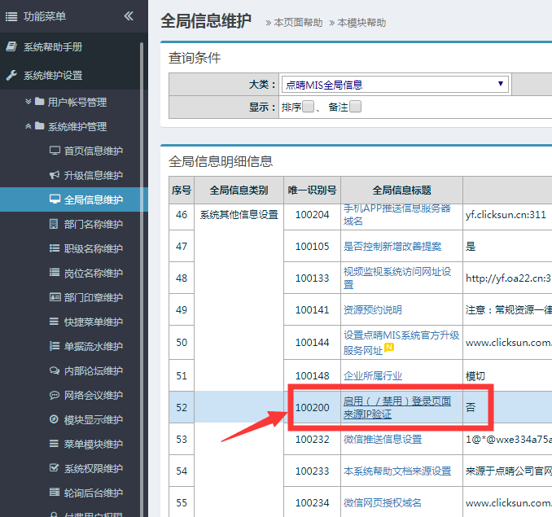The width and height of the screenshot is (552, 517).
Task: Enable the 排序 display checkbox
Action: 308,107
